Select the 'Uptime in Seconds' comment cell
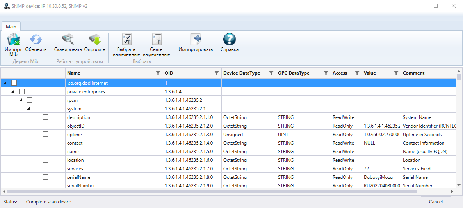 click(429, 135)
